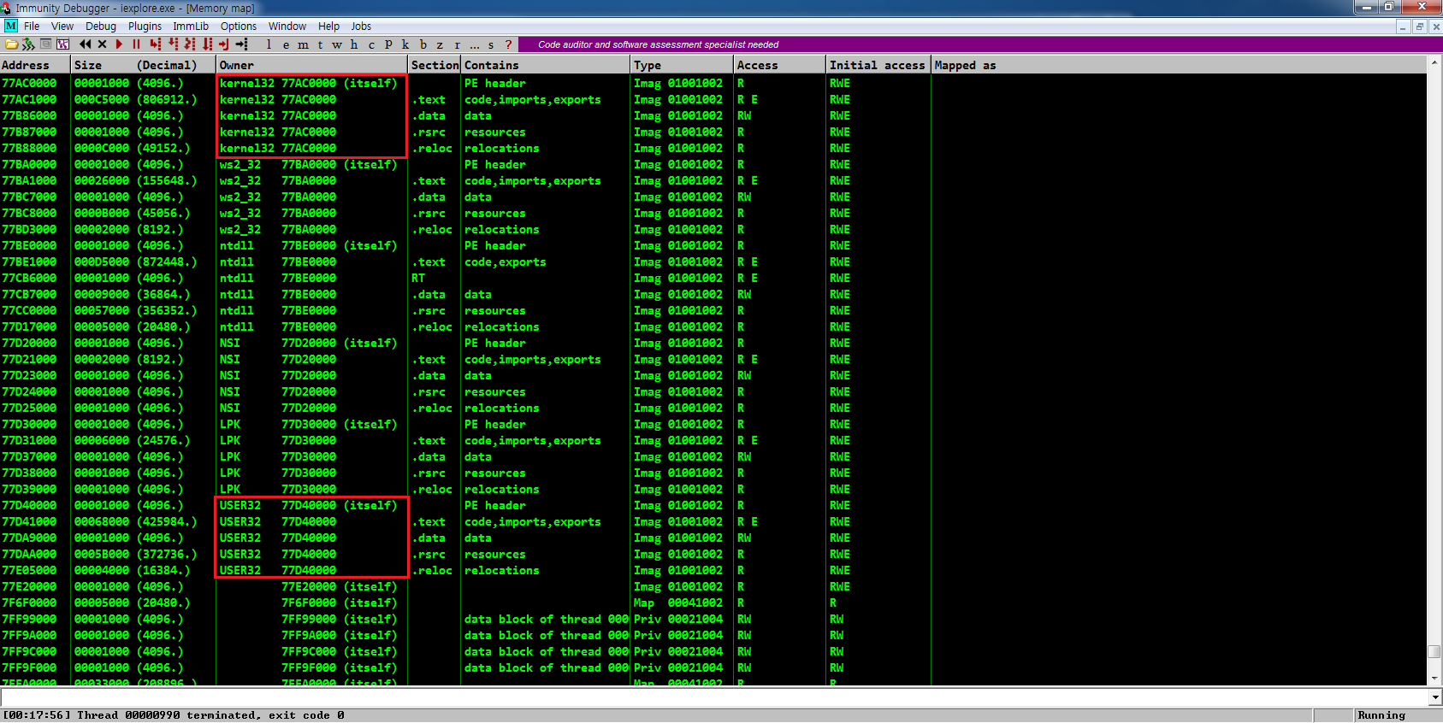Show Handles via 'h' button

(354, 44)
